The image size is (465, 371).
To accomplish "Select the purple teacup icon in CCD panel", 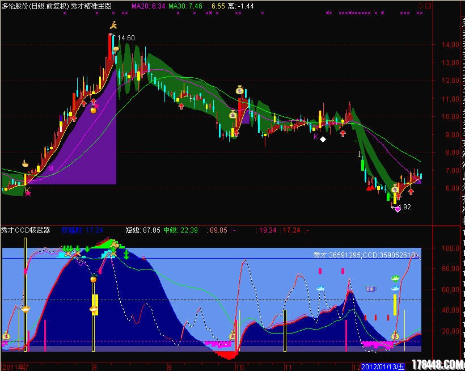I will pos(370,289).
